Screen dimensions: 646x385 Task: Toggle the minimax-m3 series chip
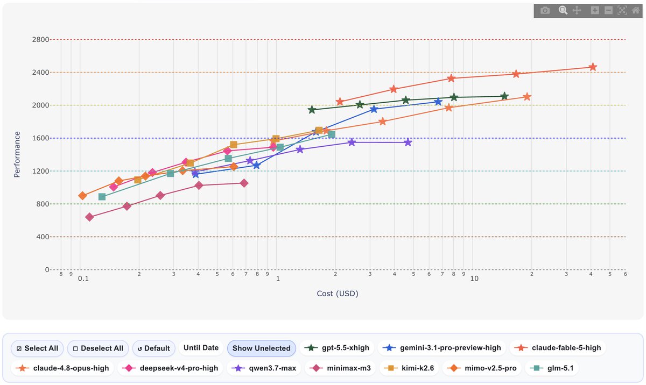tap(341, 368)
